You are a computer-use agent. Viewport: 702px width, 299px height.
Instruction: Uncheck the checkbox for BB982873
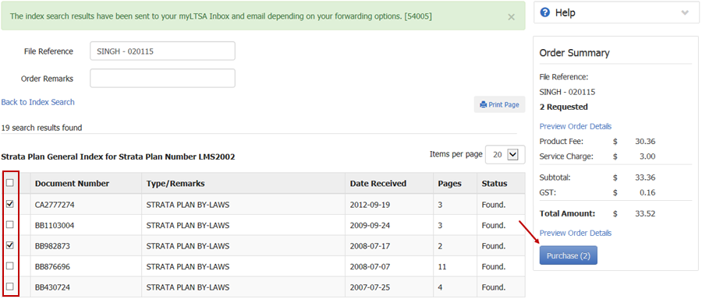(10, 245)
